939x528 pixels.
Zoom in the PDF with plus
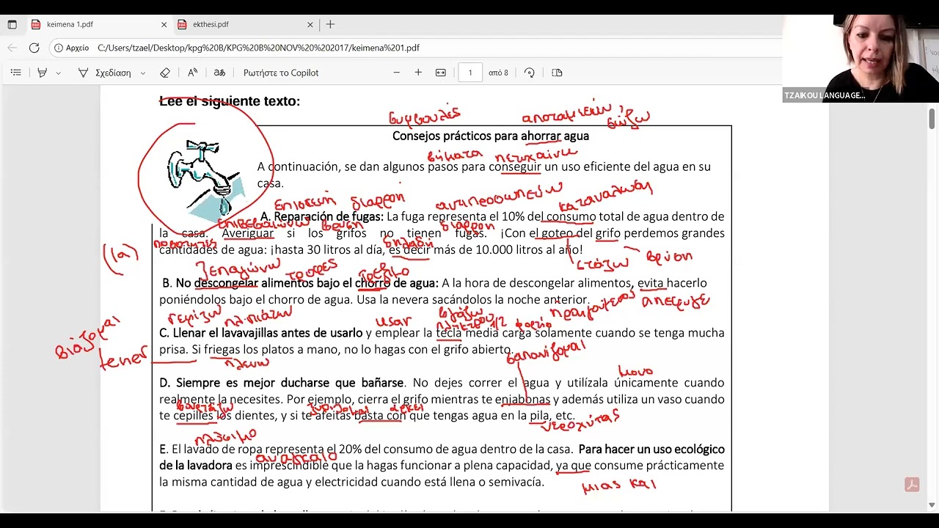pos(418,73)
